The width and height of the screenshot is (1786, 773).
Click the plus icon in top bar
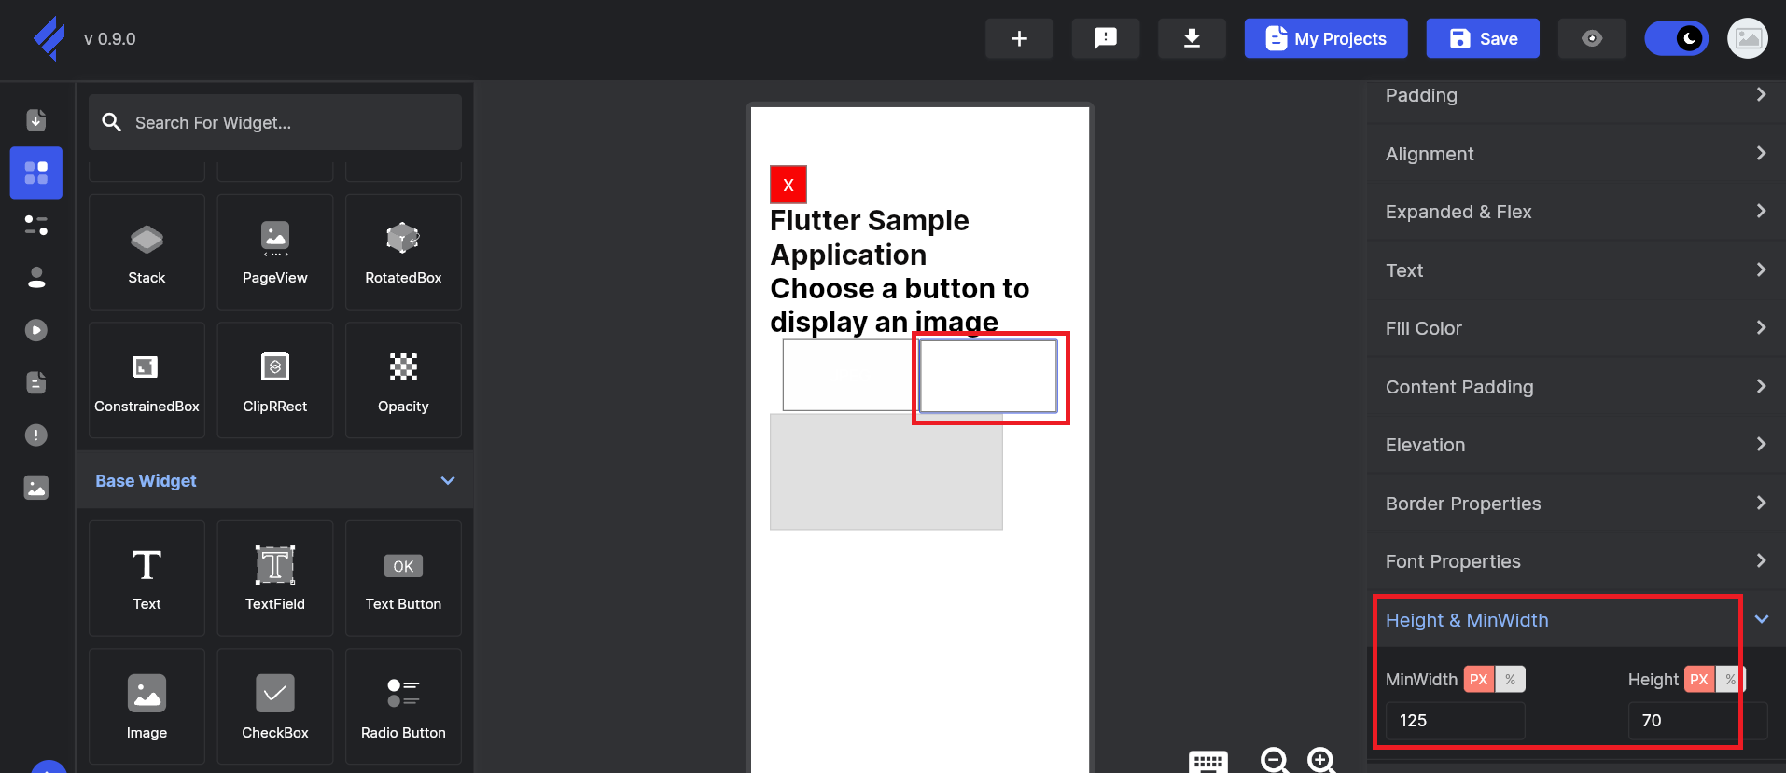(x=1019, y=38)
